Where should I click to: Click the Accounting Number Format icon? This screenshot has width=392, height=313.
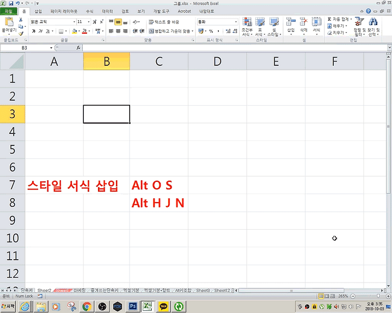point(201,31)
